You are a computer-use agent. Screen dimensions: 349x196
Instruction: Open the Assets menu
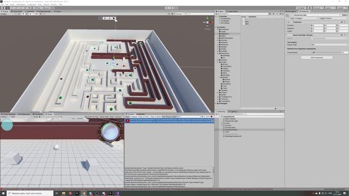click(12, 4)
